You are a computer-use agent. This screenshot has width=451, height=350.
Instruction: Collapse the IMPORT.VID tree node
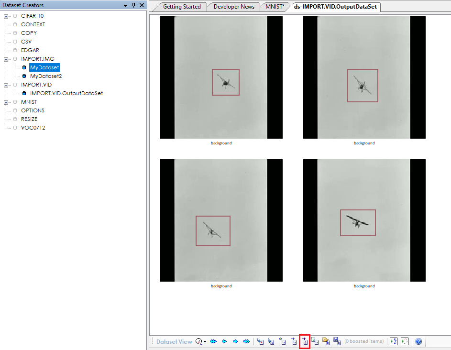pos(6,86)
